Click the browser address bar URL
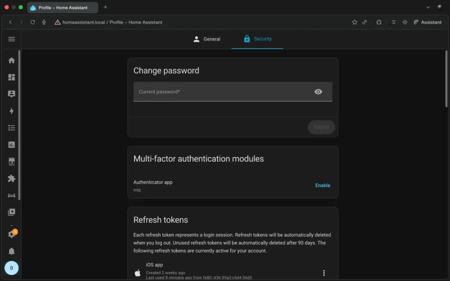The width and height of the screenshot is (450, 281). point(112,22)
